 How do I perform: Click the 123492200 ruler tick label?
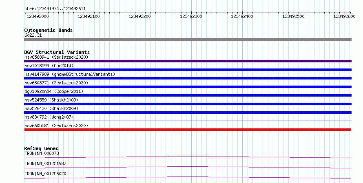tap(139, 16)
